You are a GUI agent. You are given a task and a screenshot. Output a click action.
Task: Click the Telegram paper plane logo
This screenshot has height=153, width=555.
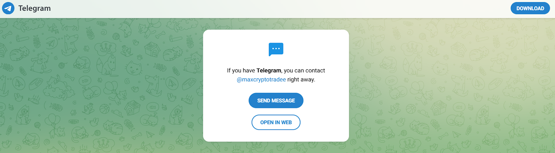coord(8,8)
